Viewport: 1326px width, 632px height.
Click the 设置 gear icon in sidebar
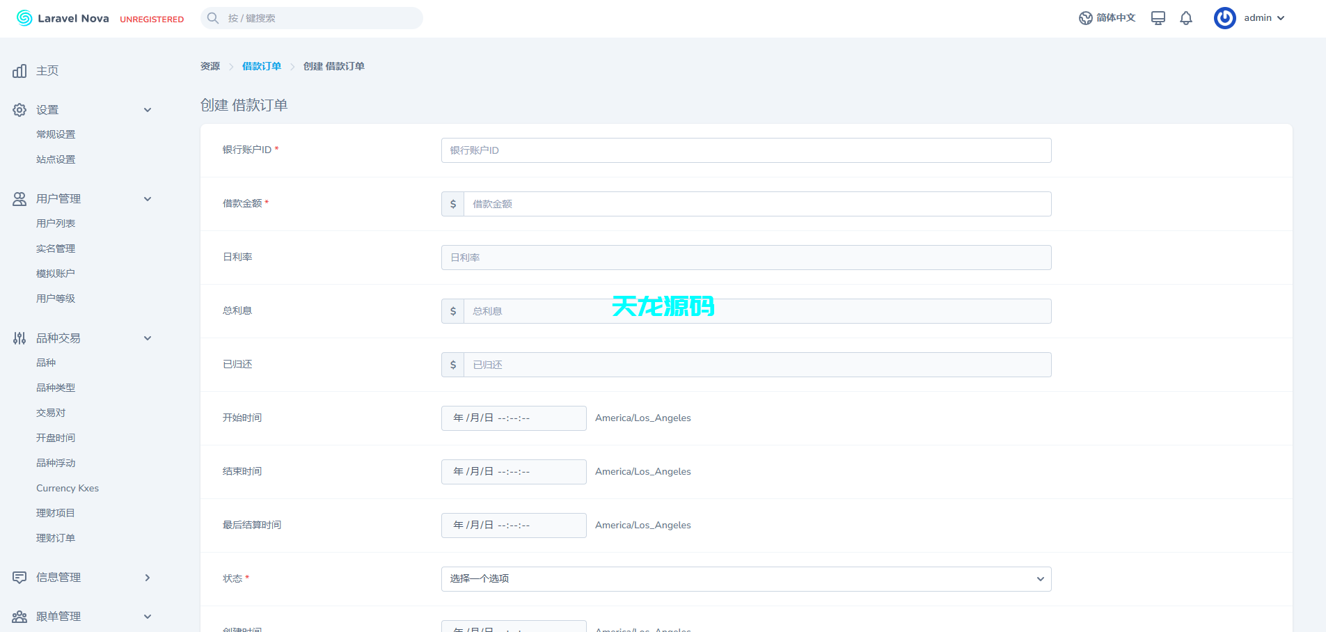click(19, 109)
